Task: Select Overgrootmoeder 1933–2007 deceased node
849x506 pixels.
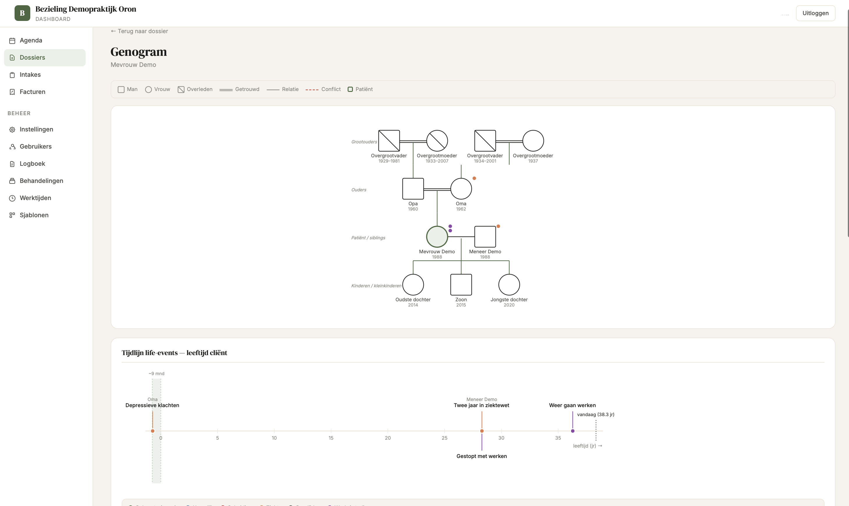Action: point(437,140)
